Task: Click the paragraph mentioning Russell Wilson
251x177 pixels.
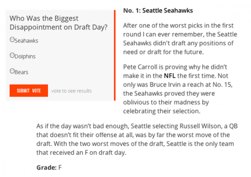Action: click(137, 139)
